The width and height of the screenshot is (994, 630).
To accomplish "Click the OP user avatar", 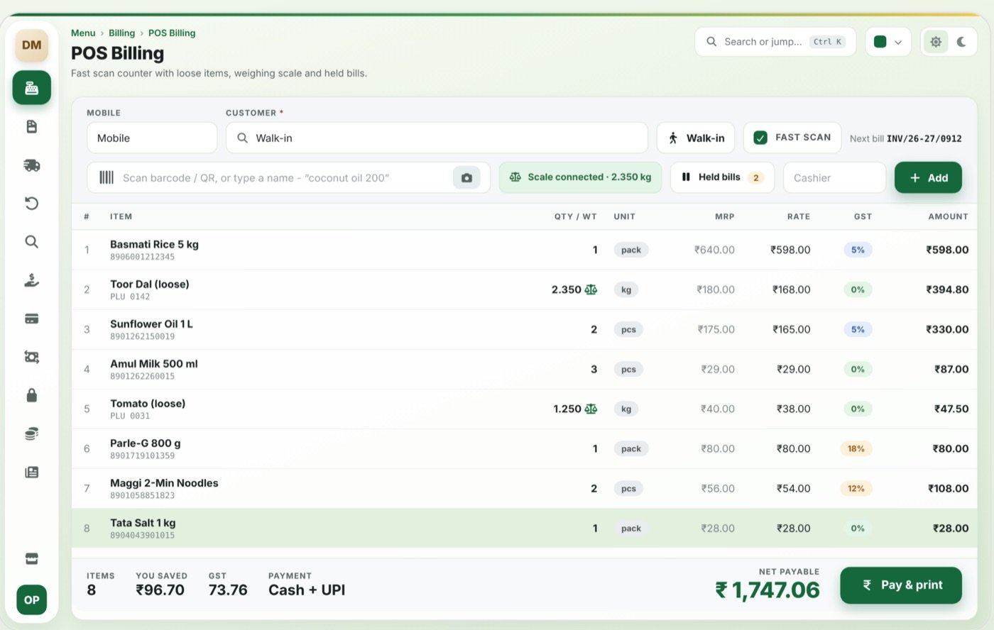I will click(31, 599).
